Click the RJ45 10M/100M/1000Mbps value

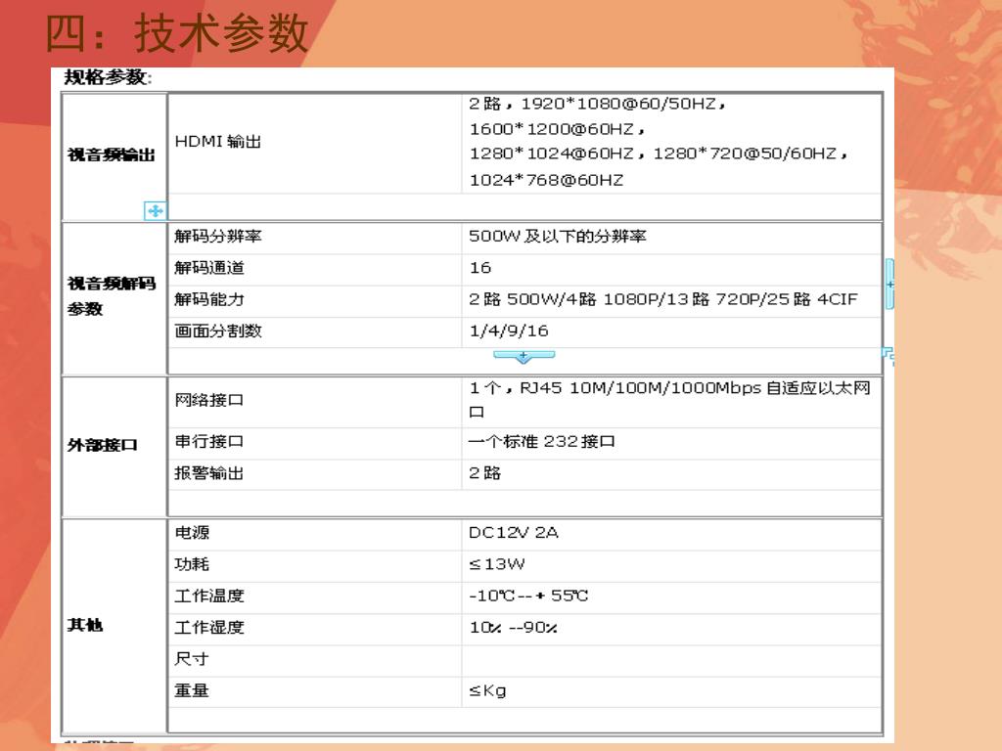[x=669, y=399]
